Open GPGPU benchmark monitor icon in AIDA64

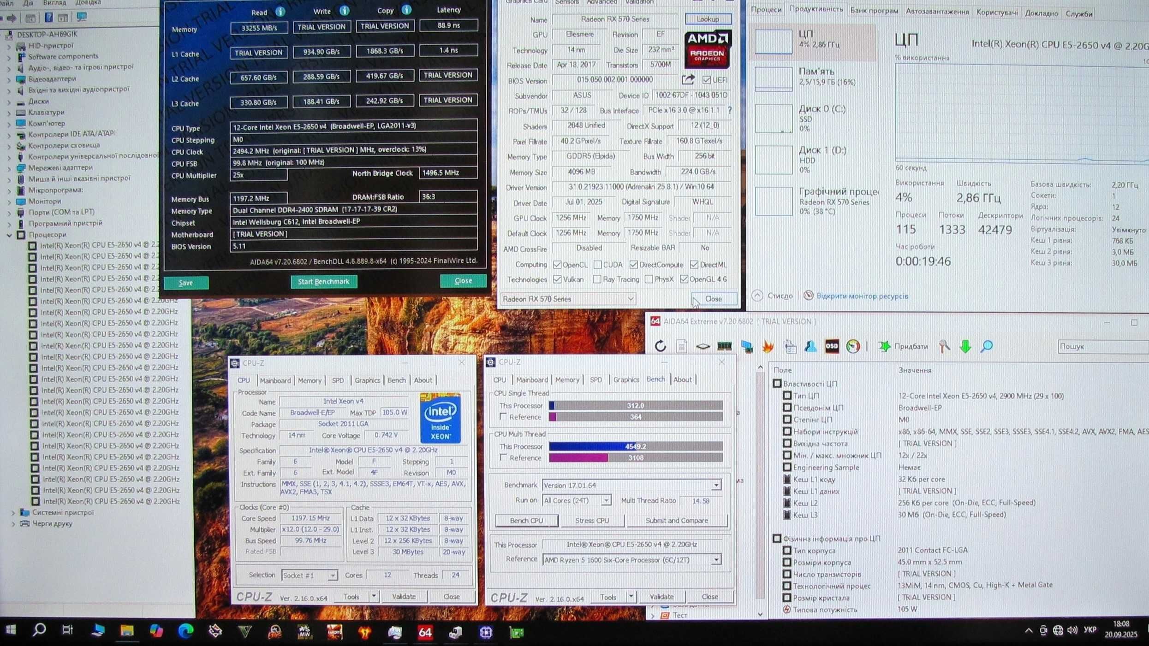pyautogui.click(x=746, y=347)
